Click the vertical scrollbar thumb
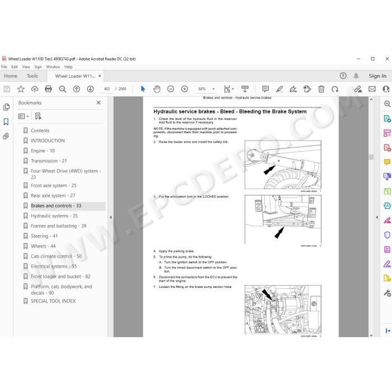 click(371, 157)
